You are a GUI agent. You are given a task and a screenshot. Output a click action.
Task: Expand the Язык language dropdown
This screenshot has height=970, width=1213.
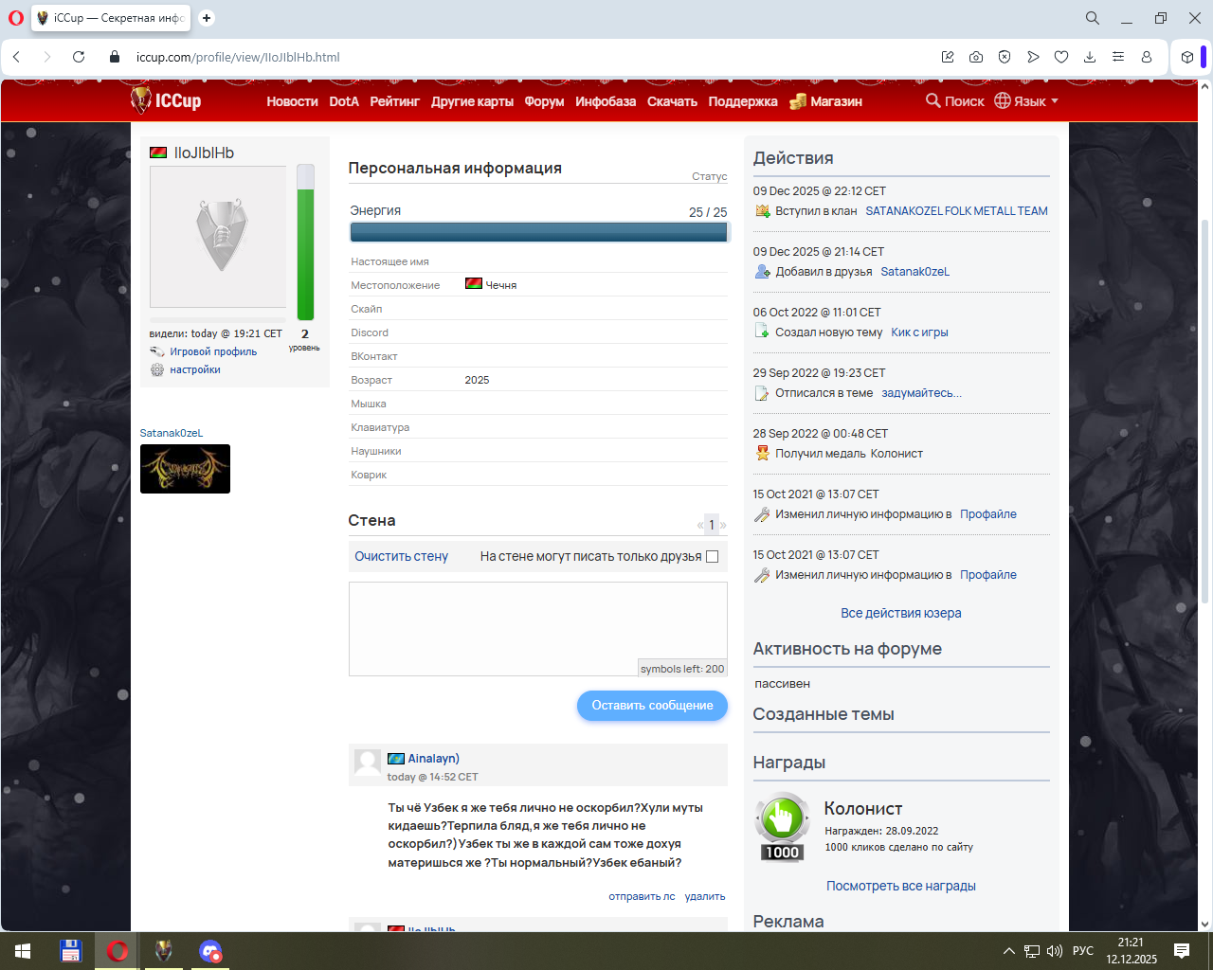point(1027,101)
